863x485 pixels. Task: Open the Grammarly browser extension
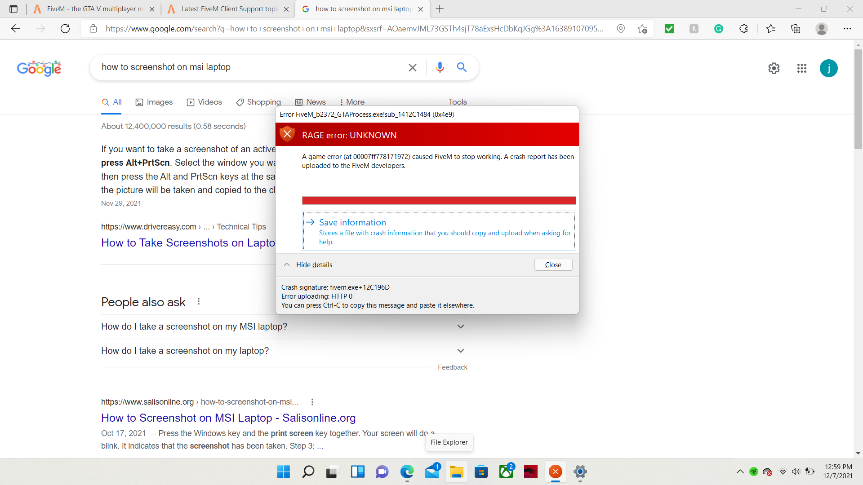coord(719,28)
